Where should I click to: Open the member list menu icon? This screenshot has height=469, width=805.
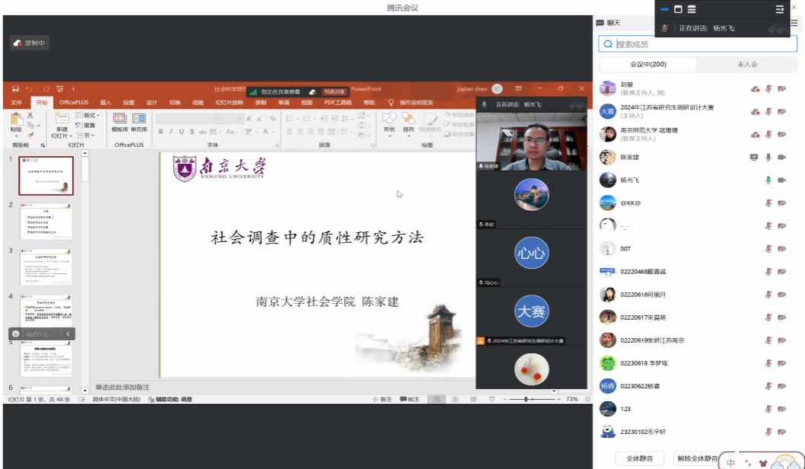[x=794, y=23]
